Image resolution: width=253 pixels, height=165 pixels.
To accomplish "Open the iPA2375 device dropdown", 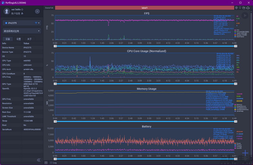I will pos(22,23).
